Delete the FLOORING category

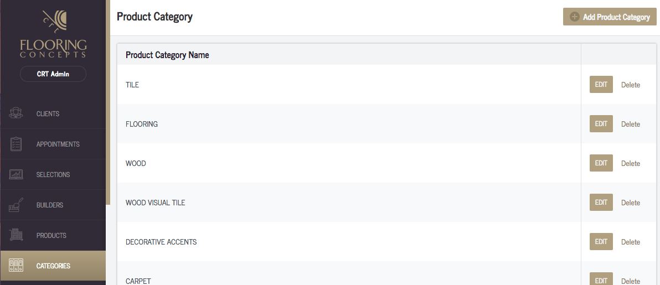[x=631, y=124]
